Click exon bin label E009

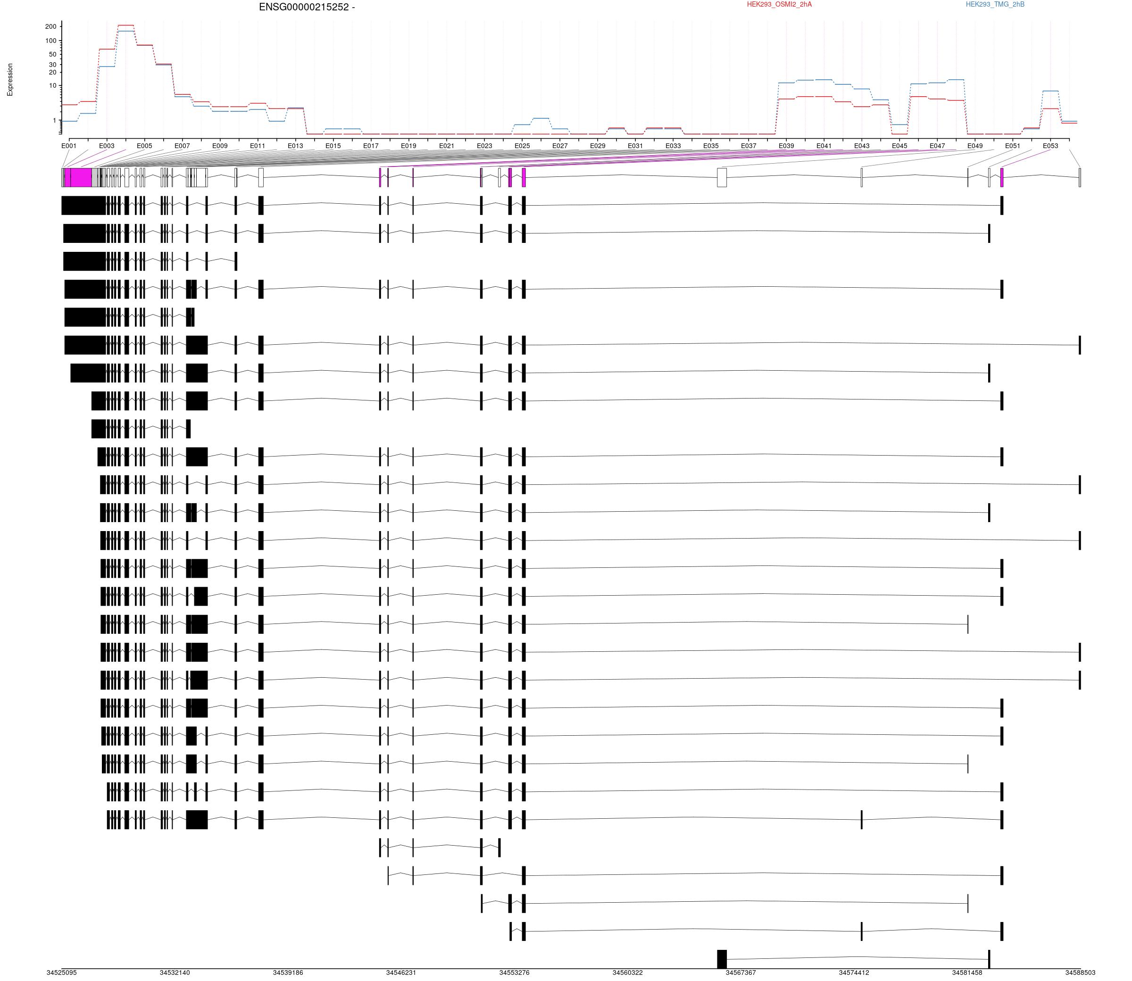pos(220,146)
